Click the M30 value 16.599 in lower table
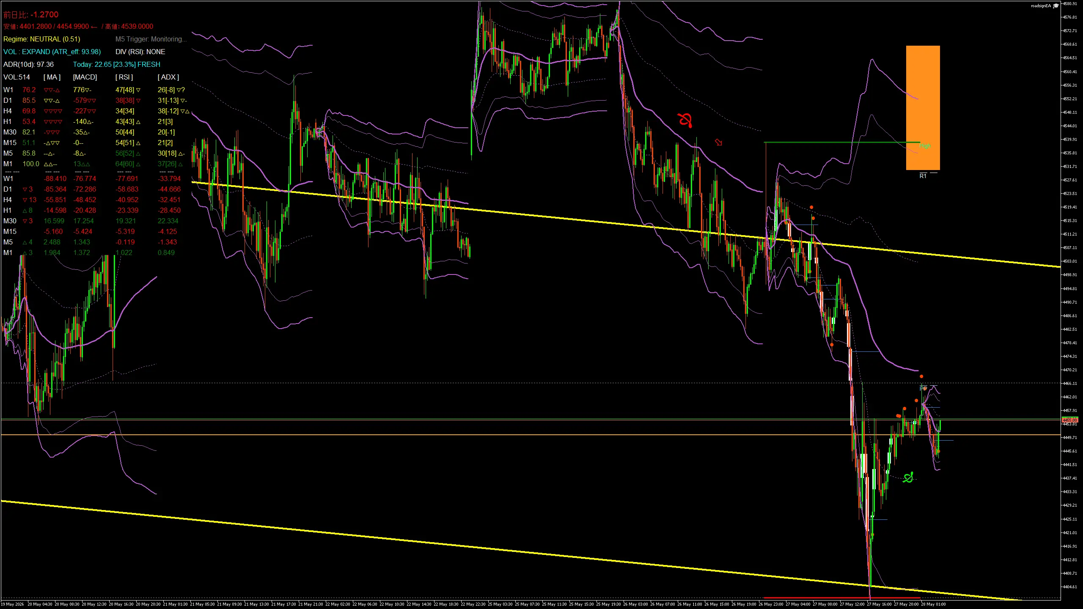Image resolution: width=1083 pixels, height=609 pixels. pyautogui.click(x=54, y=221)
